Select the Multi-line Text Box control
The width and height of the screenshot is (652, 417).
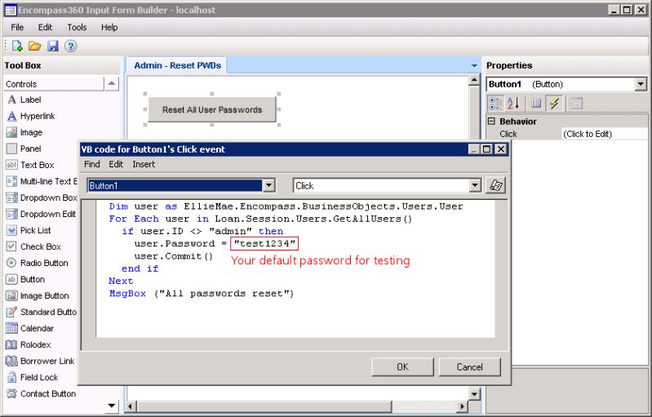[42, 181]
